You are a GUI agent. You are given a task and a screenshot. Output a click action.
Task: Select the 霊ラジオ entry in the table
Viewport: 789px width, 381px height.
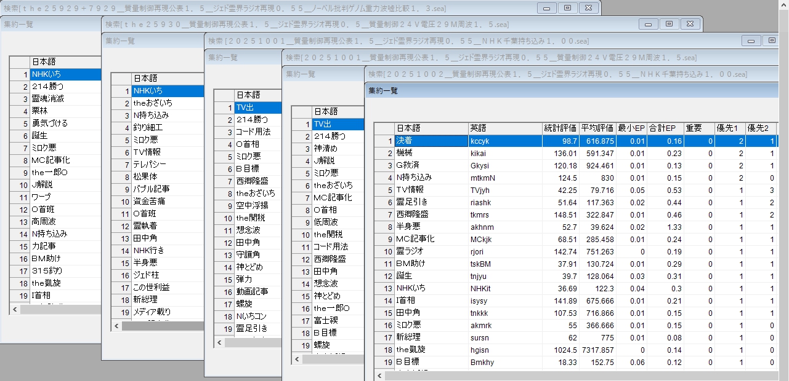coord(431,251)
